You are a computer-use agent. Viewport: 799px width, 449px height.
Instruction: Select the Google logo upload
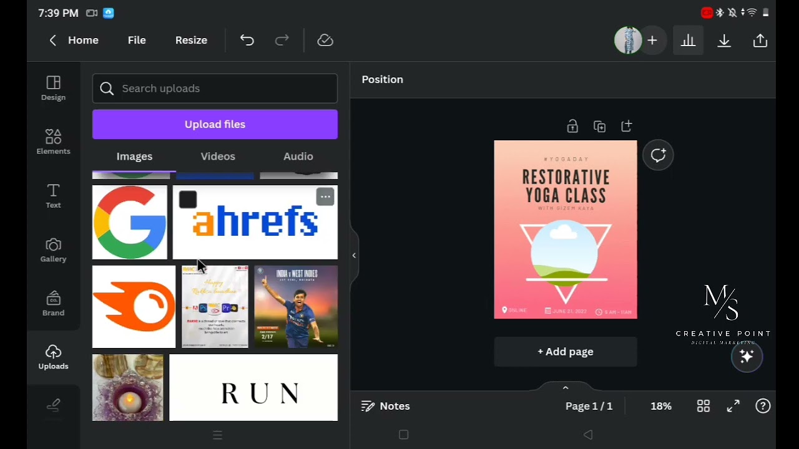pyautogui.click(x=130, y=222)
